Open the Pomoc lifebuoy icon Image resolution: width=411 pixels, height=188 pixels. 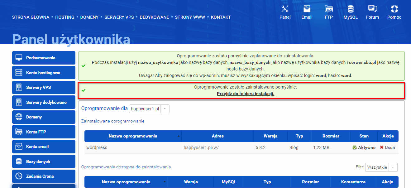pos(394,9)
